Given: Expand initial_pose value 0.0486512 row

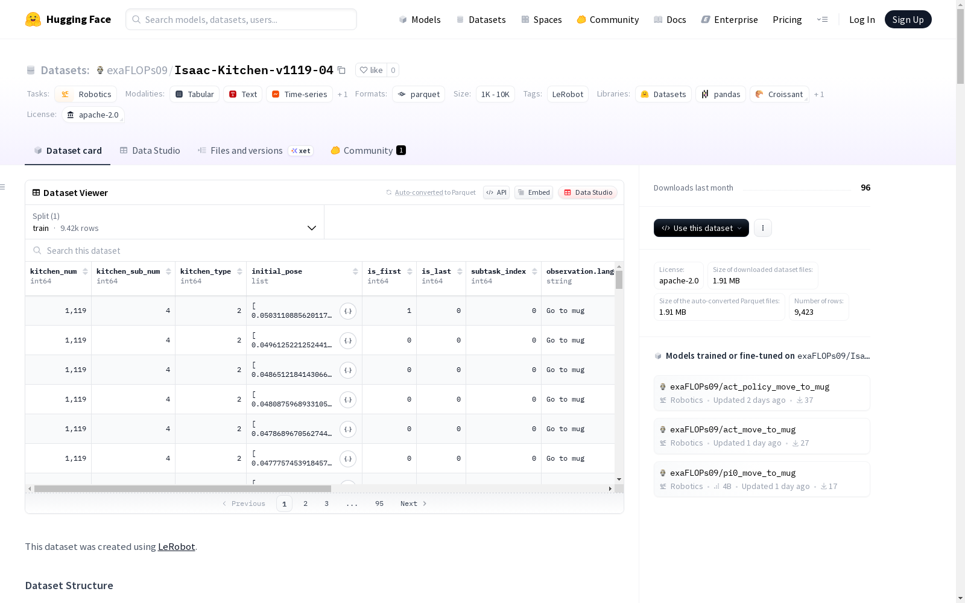Looking at the screenshot, I should (348, 370).
